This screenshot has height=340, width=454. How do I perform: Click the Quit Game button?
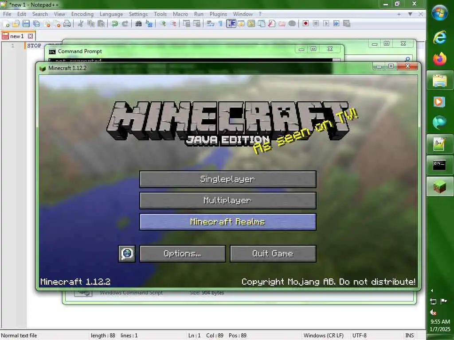(x=273, y=254)
